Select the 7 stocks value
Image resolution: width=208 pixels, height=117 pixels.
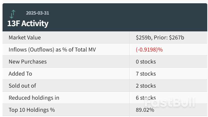[x=146, y=74]
